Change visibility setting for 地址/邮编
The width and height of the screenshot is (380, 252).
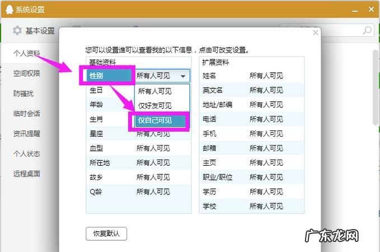click(266, 105)
